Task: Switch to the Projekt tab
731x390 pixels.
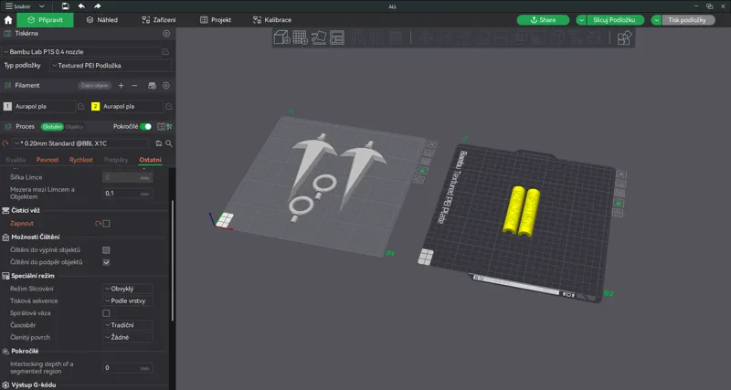Action: [x=216, y=20]
